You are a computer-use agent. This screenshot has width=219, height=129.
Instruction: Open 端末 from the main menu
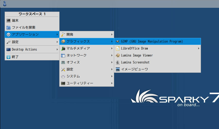32,20
